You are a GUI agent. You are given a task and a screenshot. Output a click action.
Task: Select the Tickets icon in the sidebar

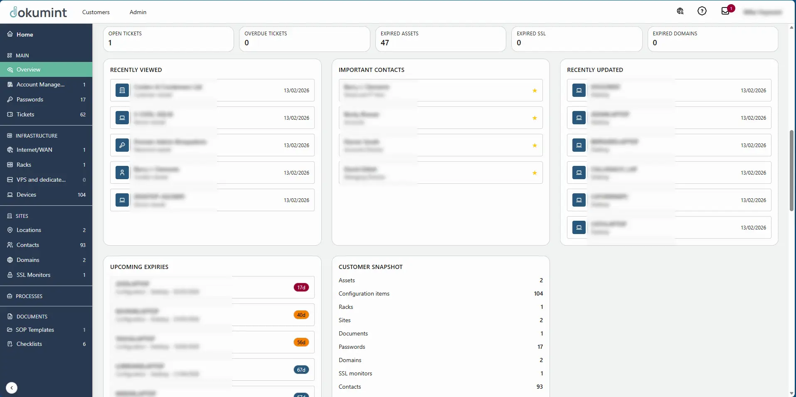coord(10,114)
